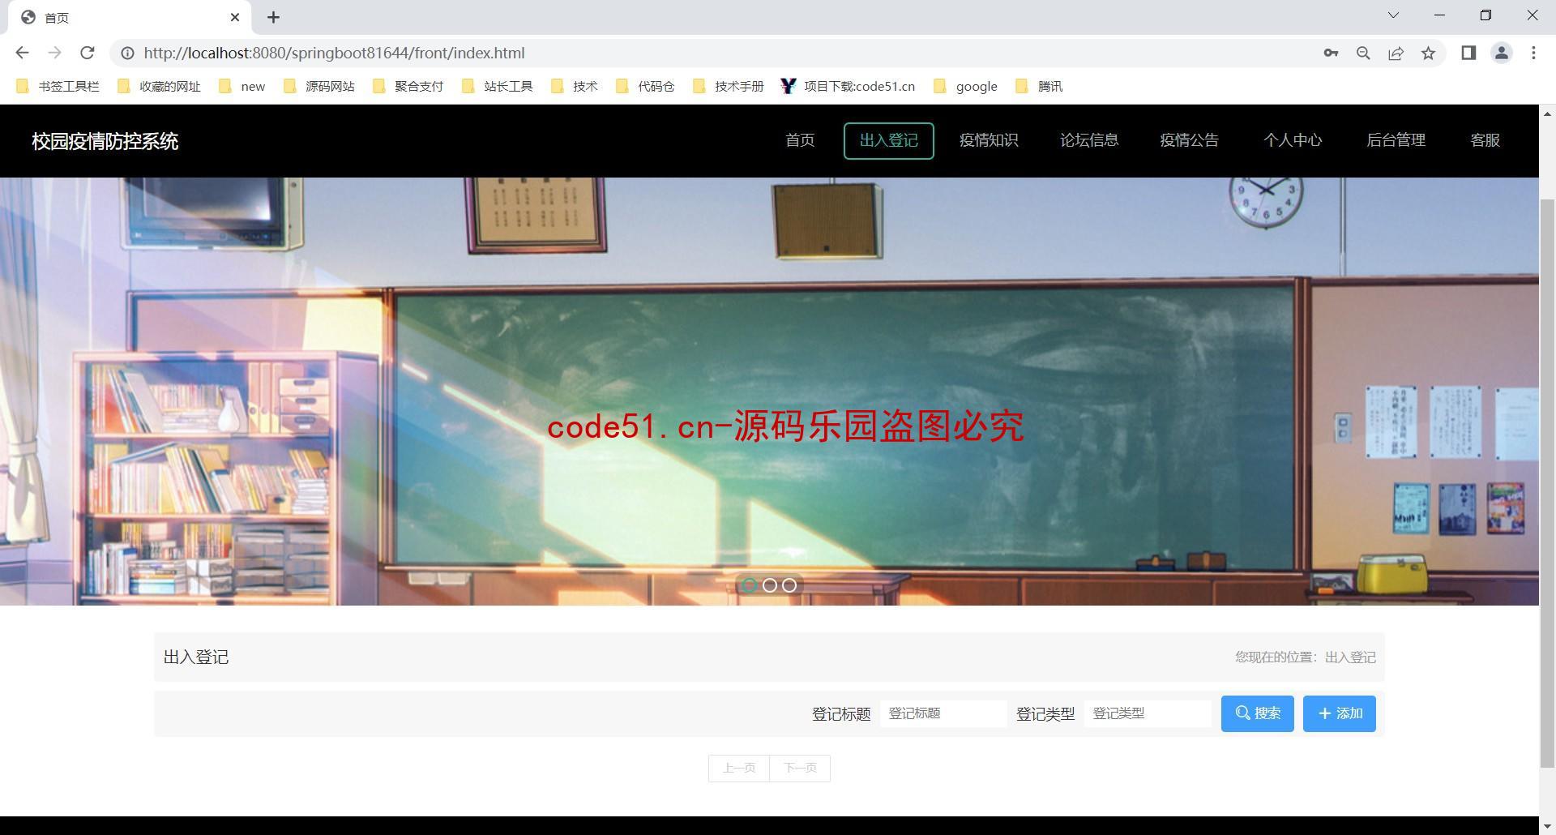Screen dimensions: 1556x835
Task: Go to 后台管理 in the nav bar
Action: pos(1396,140)
